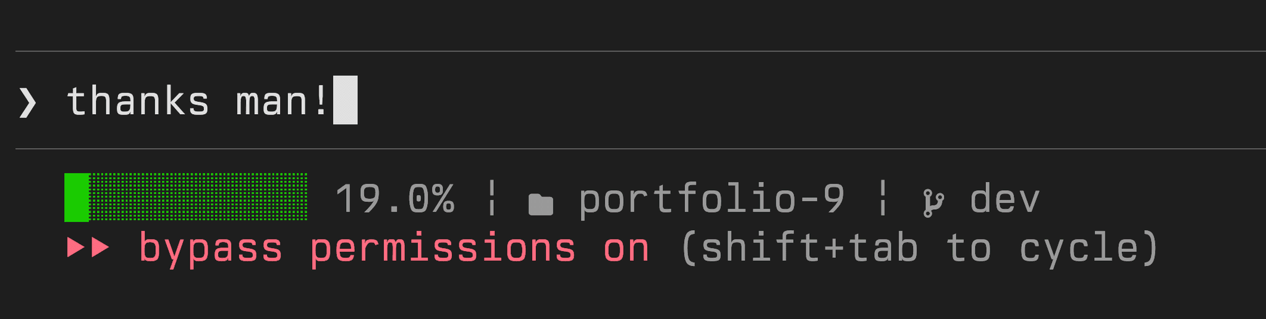
Task: Click the solid green filled progress block
Action: coord(77,197)
